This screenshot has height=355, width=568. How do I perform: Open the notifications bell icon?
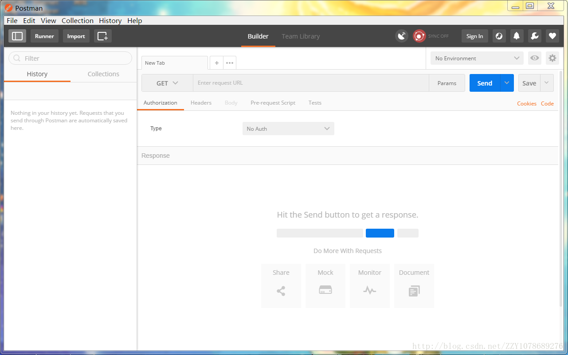pyautogui.click(x=517, y=36)
